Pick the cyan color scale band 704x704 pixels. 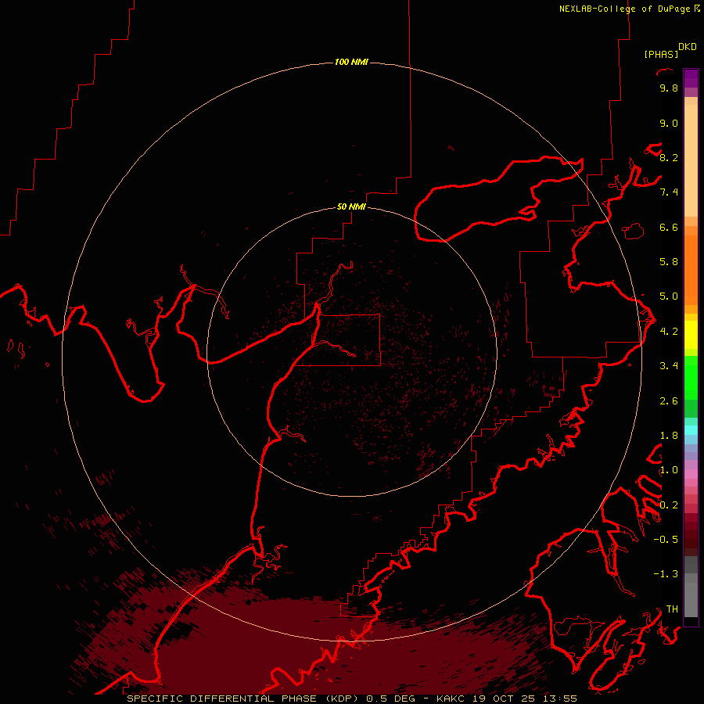point(691,430)
